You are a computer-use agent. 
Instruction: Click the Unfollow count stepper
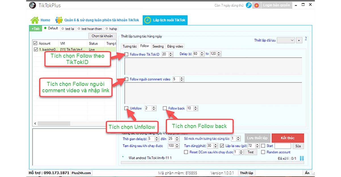[150, 108]
